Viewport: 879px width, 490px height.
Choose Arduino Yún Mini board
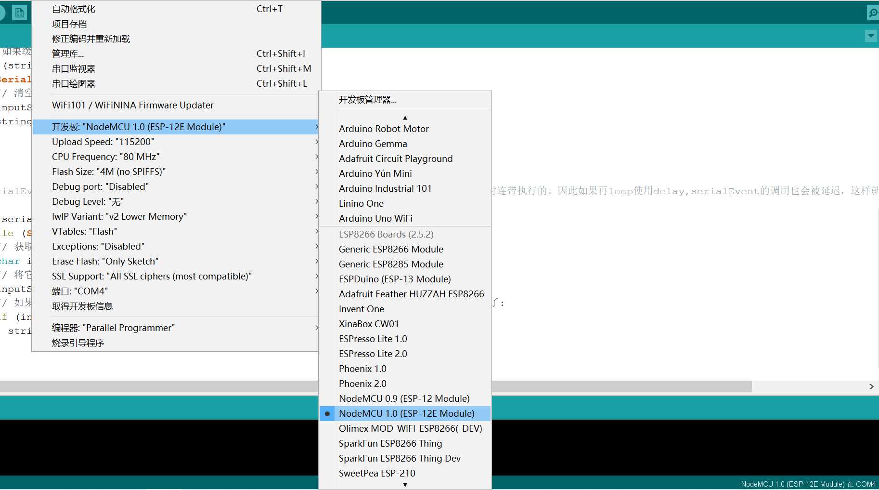[405, 173]
